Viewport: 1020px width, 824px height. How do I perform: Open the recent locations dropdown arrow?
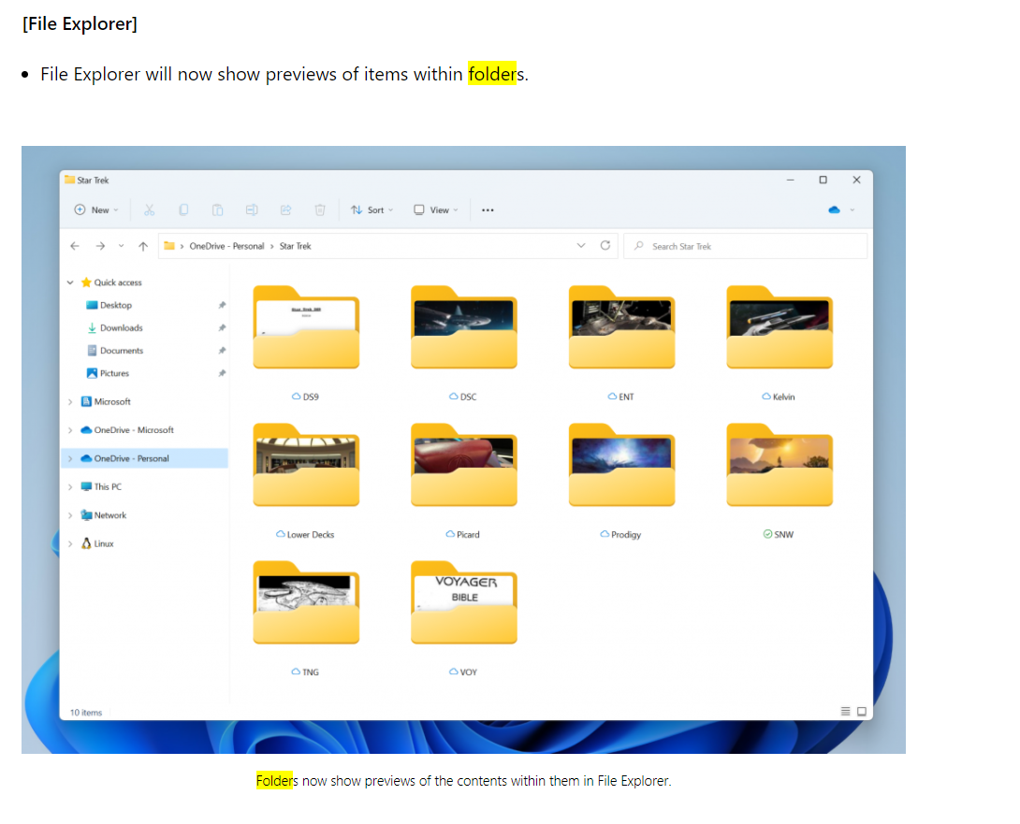121,246
